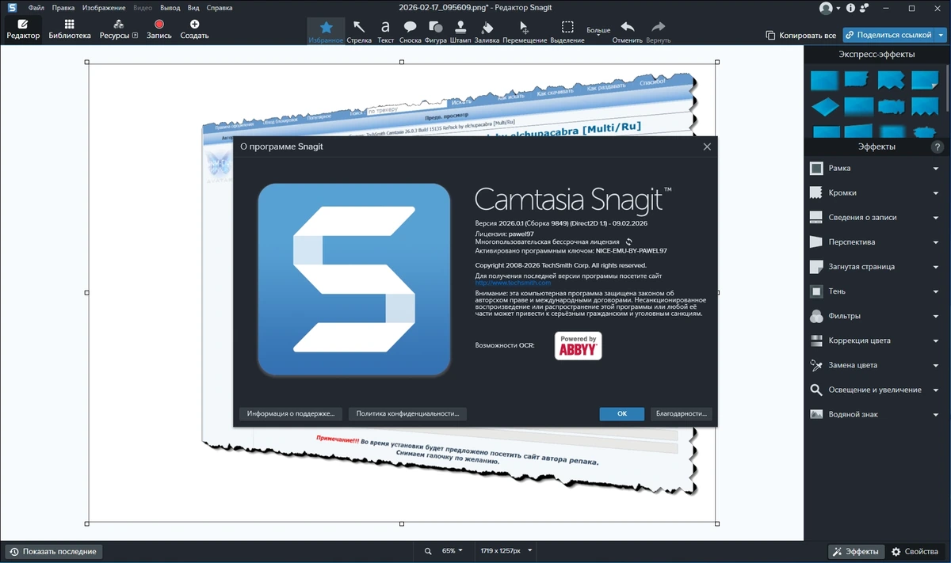Click the Замена цвета effect row
This screenshot has width=951, height=563.
click(875, 365)
